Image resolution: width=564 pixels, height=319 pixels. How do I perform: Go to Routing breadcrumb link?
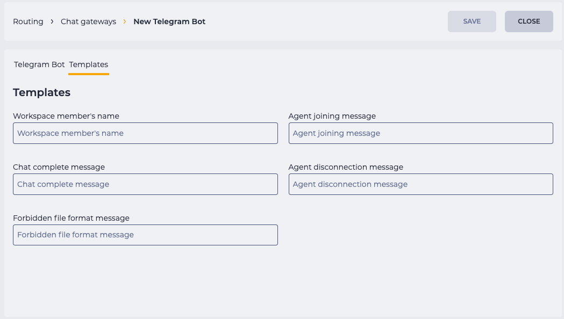tap(28, 21)
